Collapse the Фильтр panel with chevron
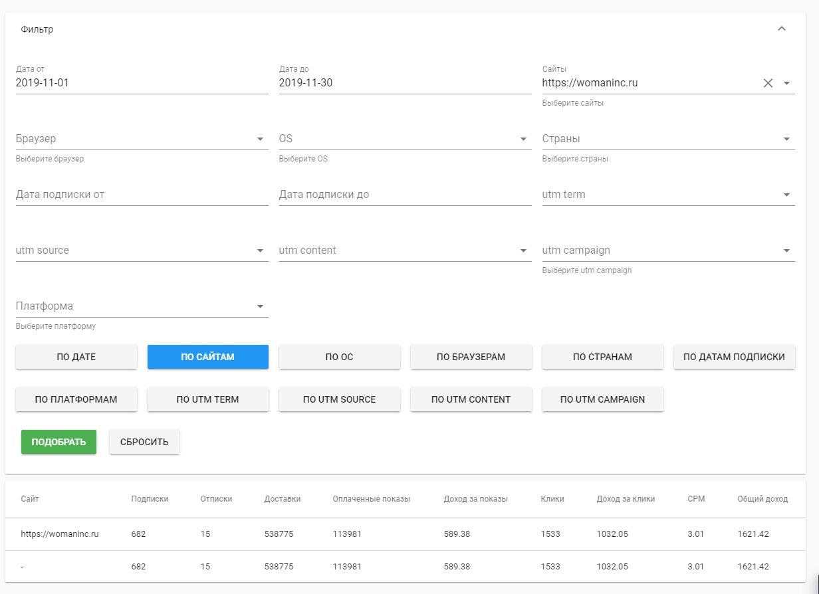The height and width of the screenshot is (594, 819). point(782,29)
